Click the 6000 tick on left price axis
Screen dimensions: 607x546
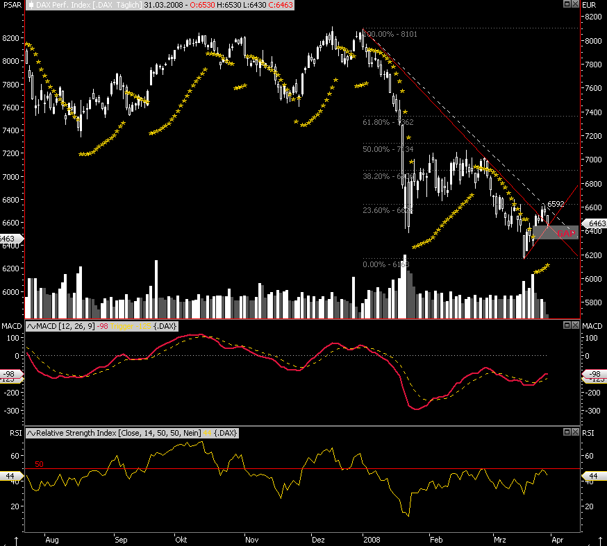tap(10, 292)
